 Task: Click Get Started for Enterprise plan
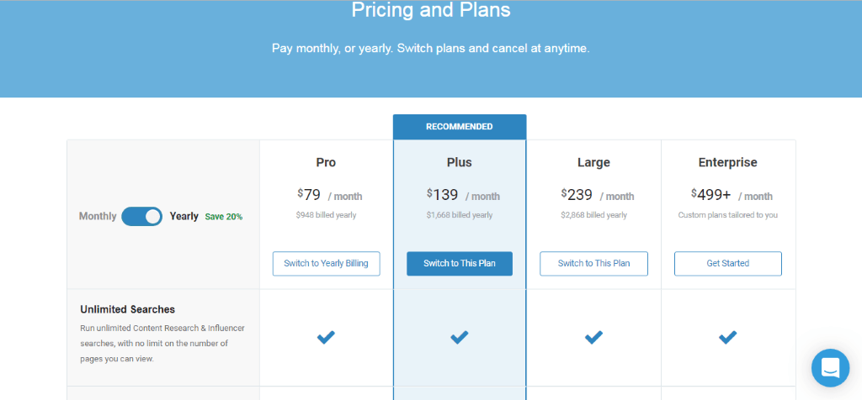click(728, 263)
